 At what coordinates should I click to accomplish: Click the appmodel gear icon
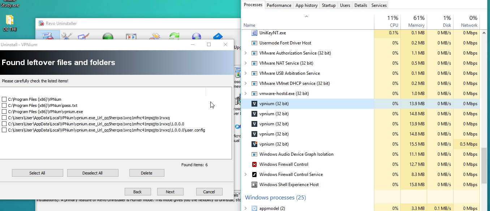pos(254,208)
